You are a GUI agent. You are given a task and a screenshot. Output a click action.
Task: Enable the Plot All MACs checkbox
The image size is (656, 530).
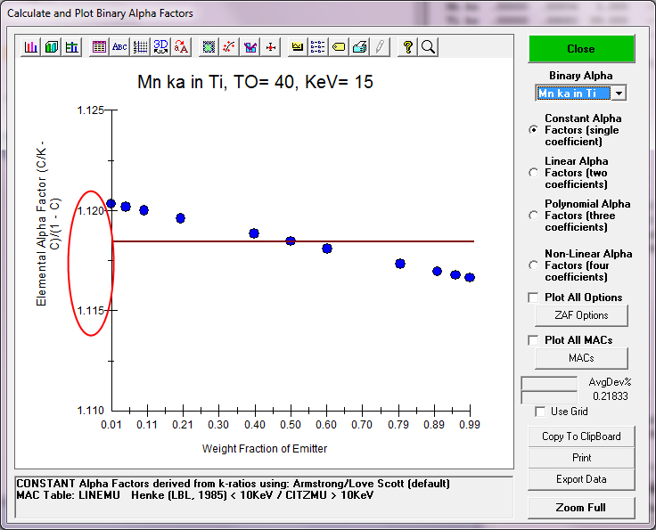(x=534, y=340)
